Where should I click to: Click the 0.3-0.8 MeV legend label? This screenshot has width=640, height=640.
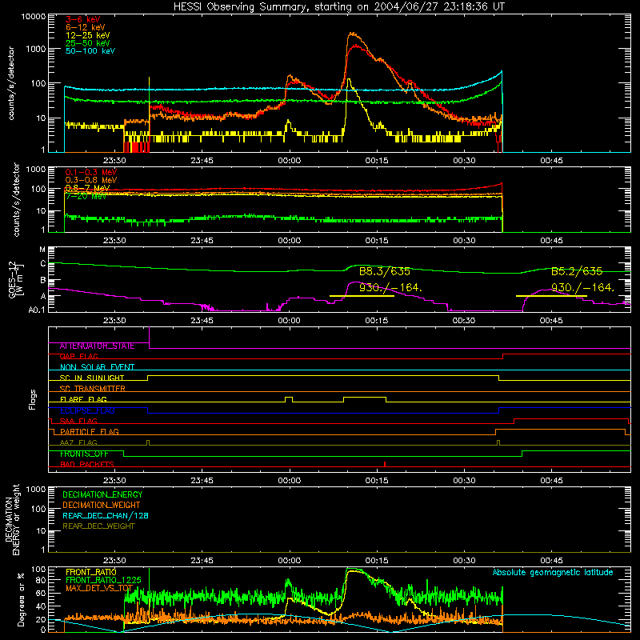pyautogui.click(x=91, y=180)
